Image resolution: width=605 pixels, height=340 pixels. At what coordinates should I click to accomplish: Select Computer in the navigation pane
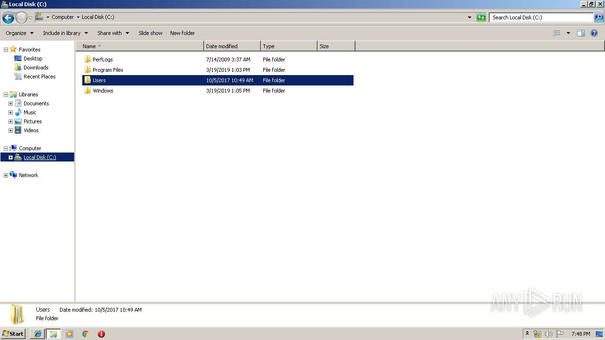[30, 148]
